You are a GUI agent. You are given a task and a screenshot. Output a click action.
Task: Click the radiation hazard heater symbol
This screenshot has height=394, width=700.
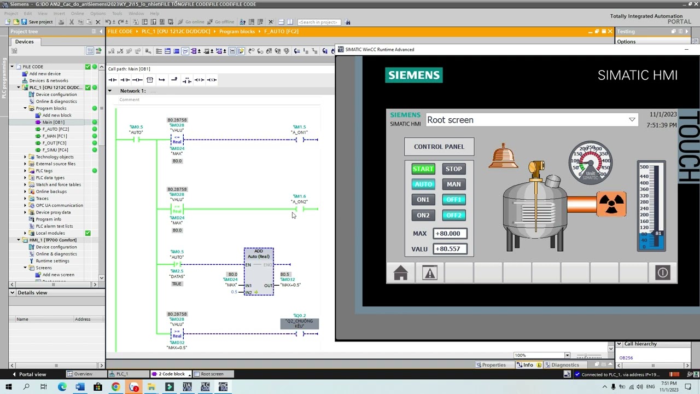point(611,204)
